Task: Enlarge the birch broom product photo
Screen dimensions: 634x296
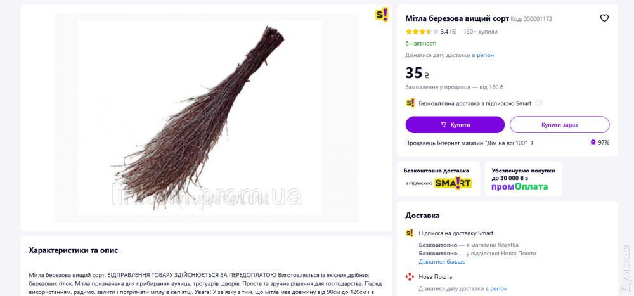Action: coord(206,118)
